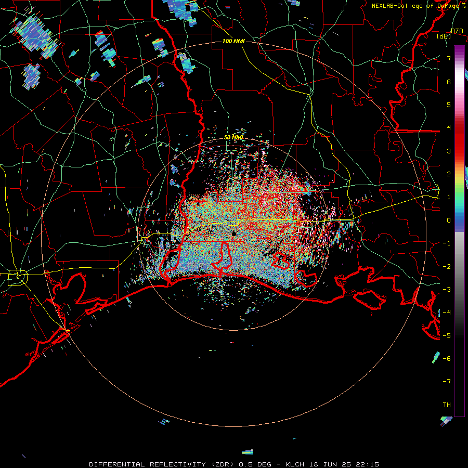Click the -5 value on the color scale
The image size is (468, 468).
pyautogui.click(x=447, y=335)
